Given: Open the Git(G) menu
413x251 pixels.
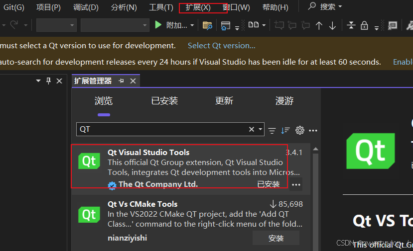Looking at the screenshot, I should (13, 7).
